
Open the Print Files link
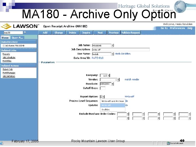pos(7,61)
